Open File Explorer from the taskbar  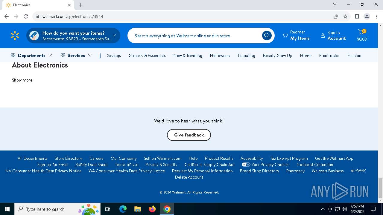[138, 209]
